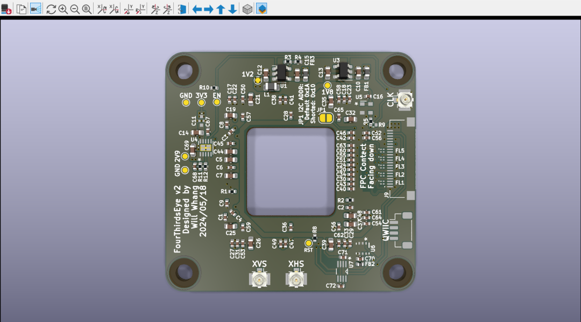Screen dimensions: 581x322
Task: Rotate the board clockwise around the Z axis
Action: tap(155, 9)
